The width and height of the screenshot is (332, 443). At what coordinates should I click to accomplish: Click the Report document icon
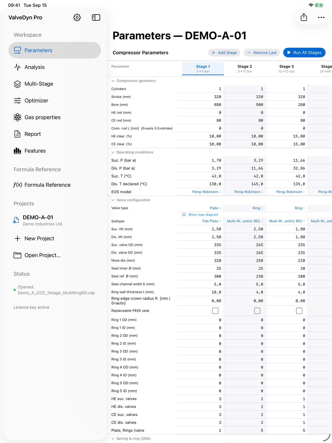click(17, 134)
